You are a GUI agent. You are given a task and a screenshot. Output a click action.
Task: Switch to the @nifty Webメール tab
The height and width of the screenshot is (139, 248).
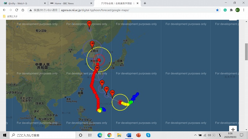(23, 3)
